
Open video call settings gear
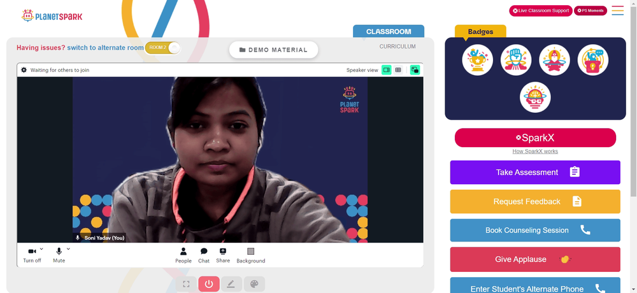point(24,70)
